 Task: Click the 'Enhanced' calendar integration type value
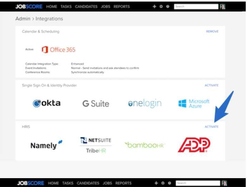77,64
